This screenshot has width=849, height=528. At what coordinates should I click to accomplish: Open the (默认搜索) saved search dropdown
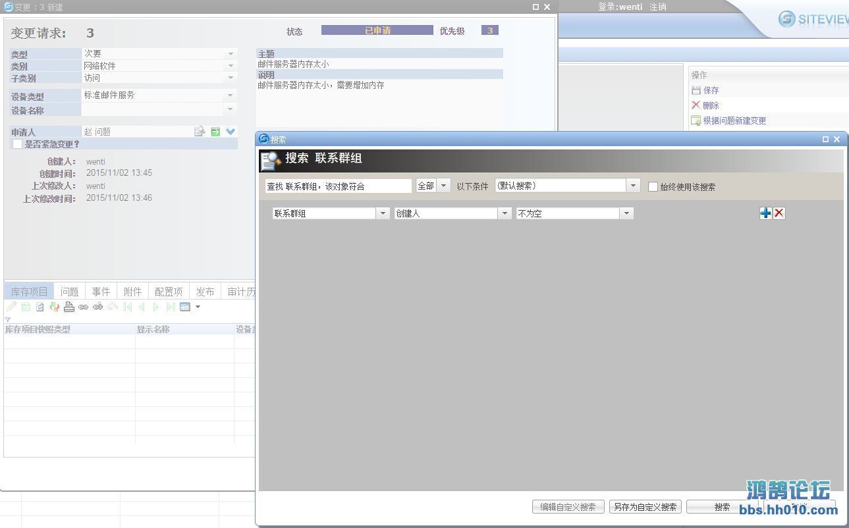coord(633,186)
